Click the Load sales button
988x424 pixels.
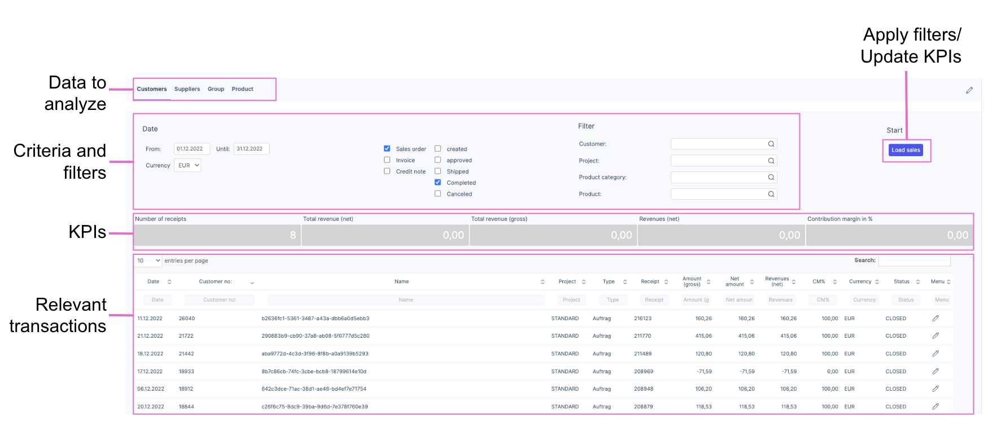click(x=906, y=150)
